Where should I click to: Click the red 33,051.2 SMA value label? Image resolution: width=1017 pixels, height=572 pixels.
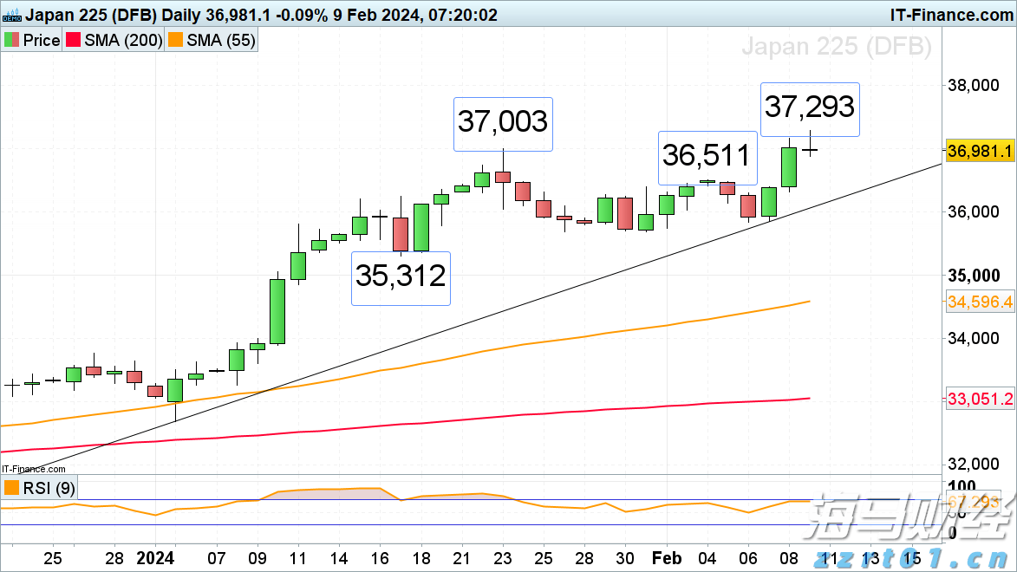click(981, 399)
